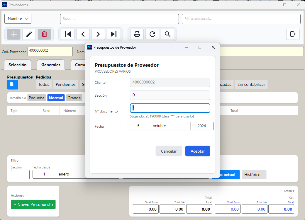Refresh the supplier data

pyautogui.click(x=152, y=34)
